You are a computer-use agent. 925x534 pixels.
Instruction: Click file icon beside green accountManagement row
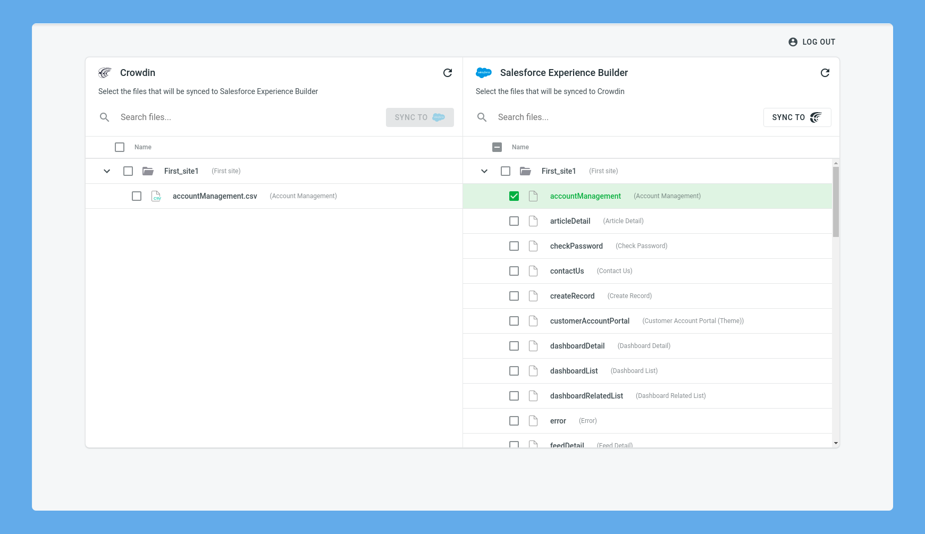533,196
